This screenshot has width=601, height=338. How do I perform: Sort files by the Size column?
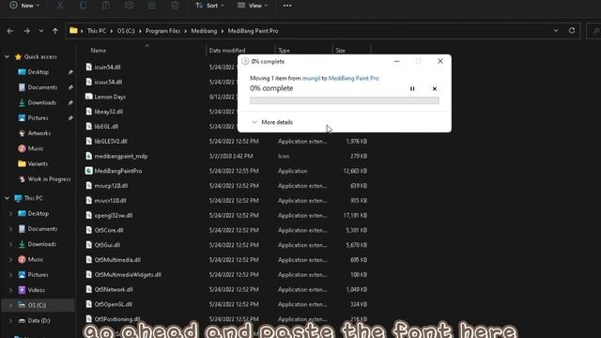340,50
